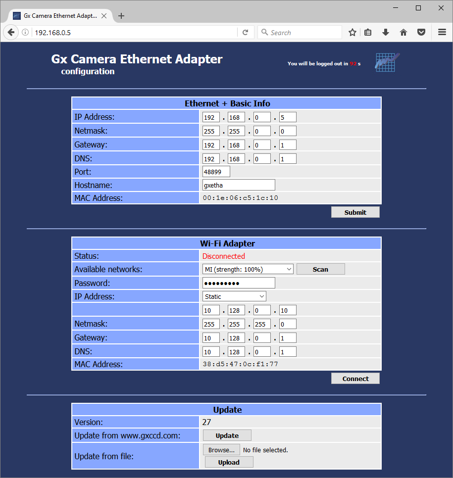Submit the Ethernet settings
The height and width of the screenshot is (478, 453).
point(355,212)
